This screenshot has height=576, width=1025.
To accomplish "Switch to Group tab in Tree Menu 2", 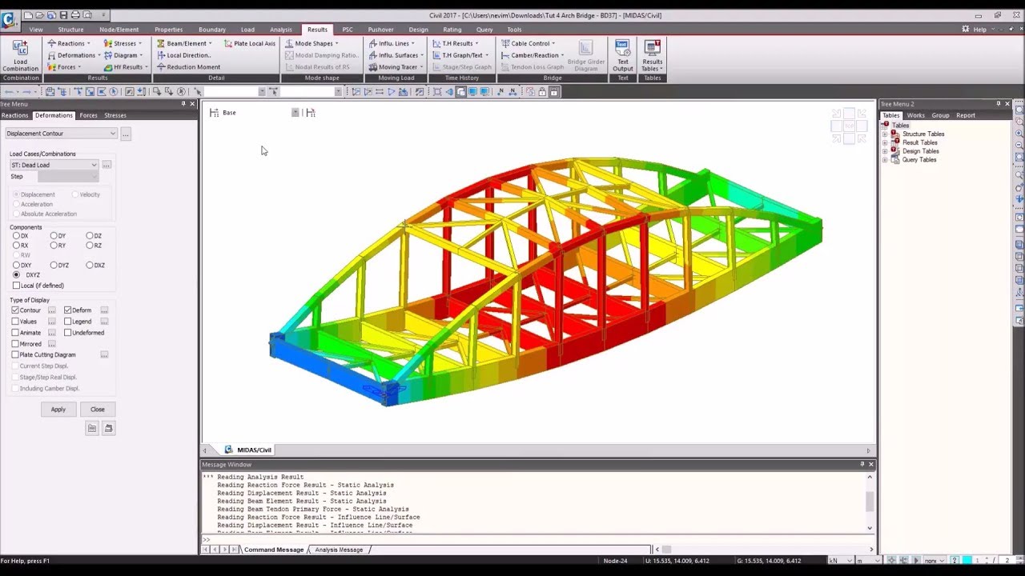I will click(x=940, y=115).
